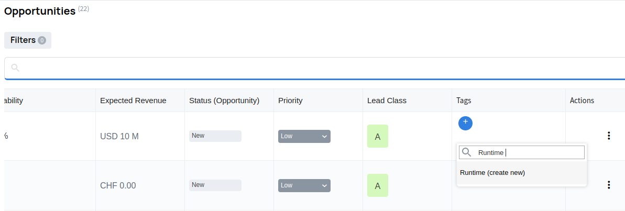Click Lead Class A swatch in first row

[377, 136]
